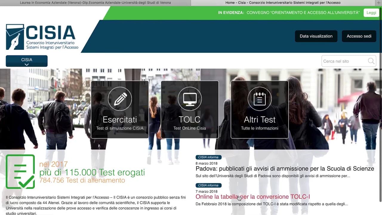Click the first CISIA informa tag

click(208, 157)
